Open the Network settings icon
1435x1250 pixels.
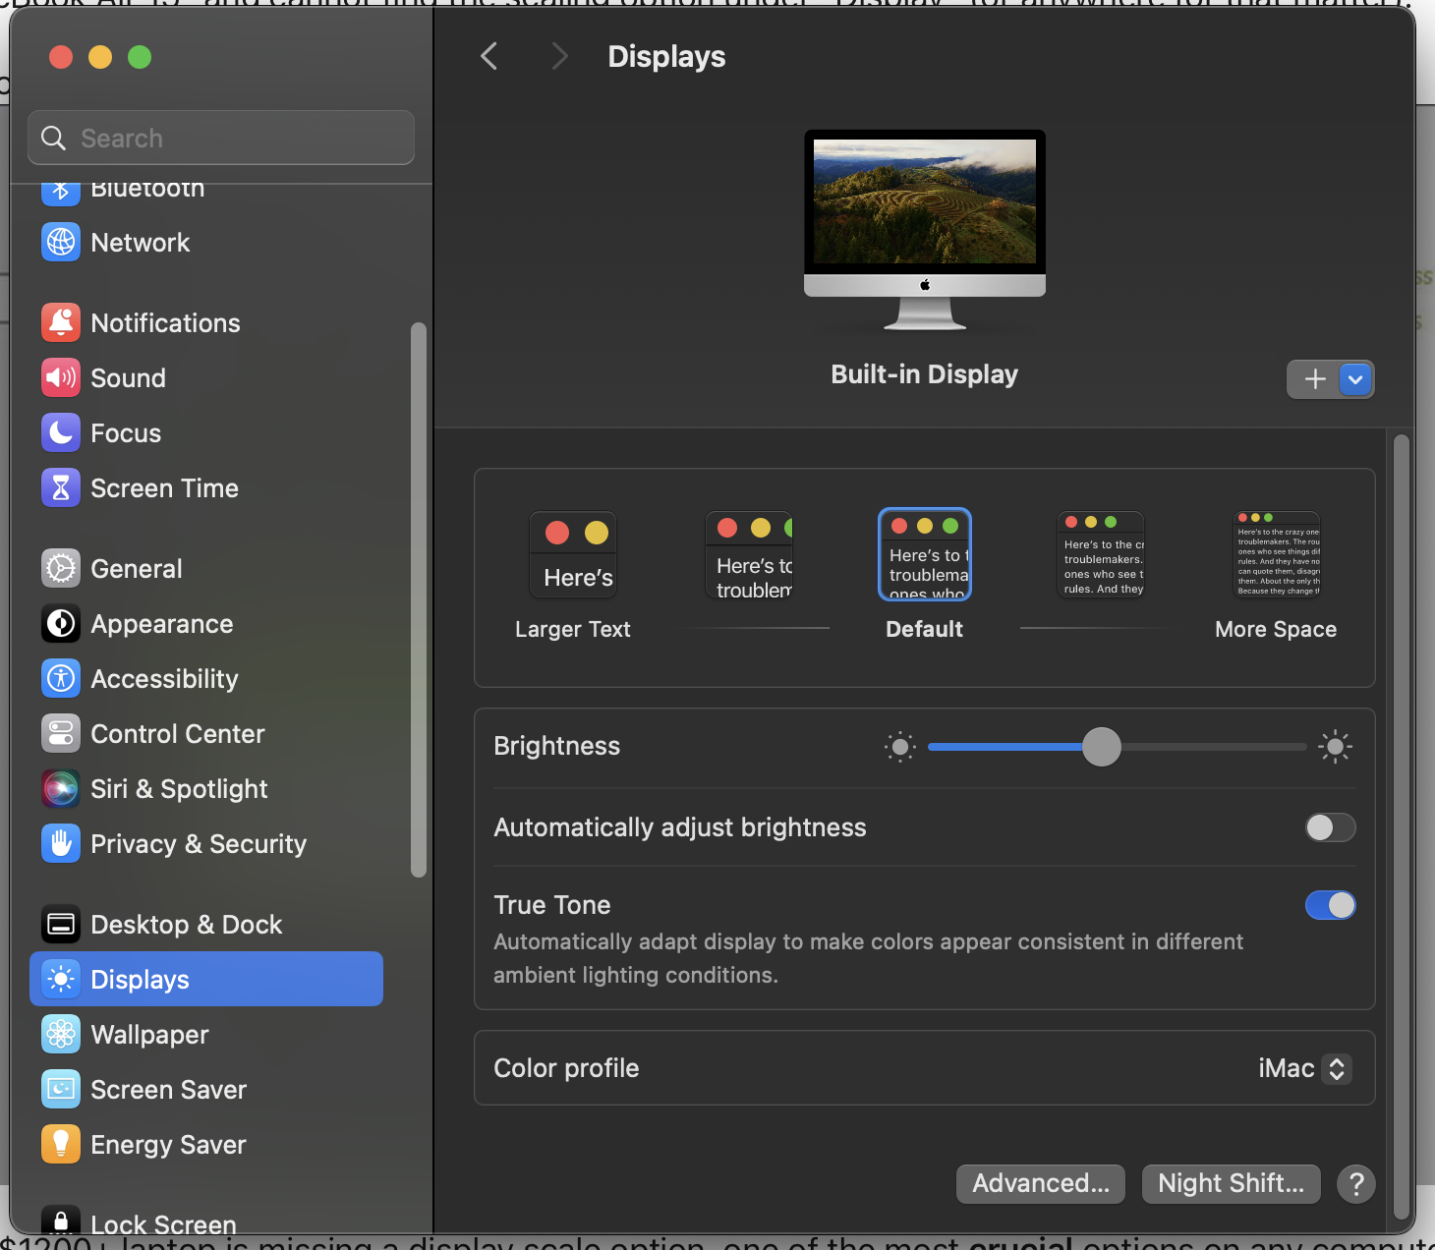(61, 242)
